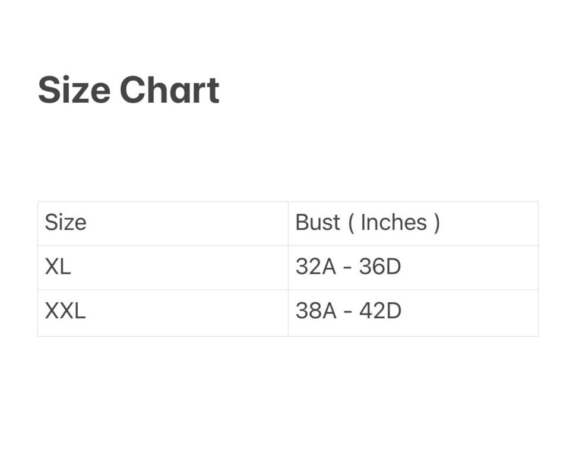This screenshot has height=475, width=576.
Task: Click the word "Size" in the heading
Action: tap(74, 90)
